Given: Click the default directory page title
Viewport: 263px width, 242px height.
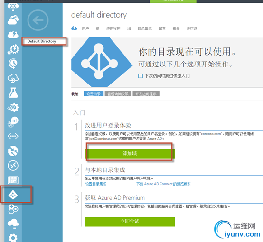Looking at the screenshot, I should point(99,15).
